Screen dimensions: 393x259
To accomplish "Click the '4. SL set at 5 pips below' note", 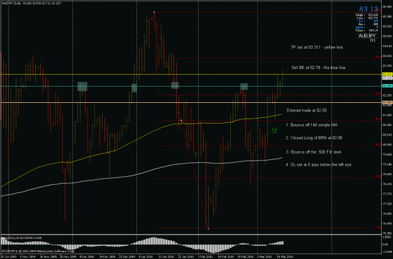I will click(x=319, y=164).
